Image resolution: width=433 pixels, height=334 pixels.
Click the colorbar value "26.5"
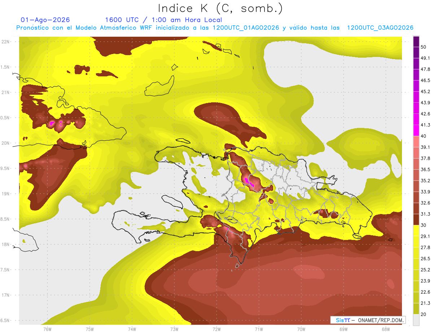(425, 259)
